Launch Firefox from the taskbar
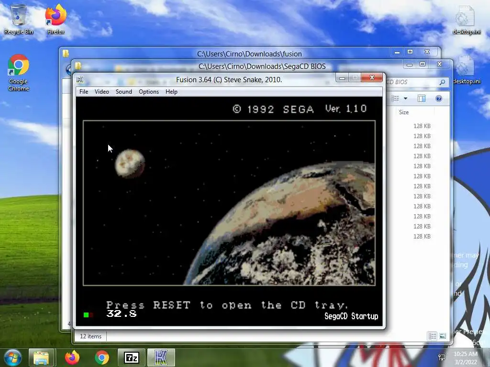Screen dimensions: 490x367 (x=72, y=358)
